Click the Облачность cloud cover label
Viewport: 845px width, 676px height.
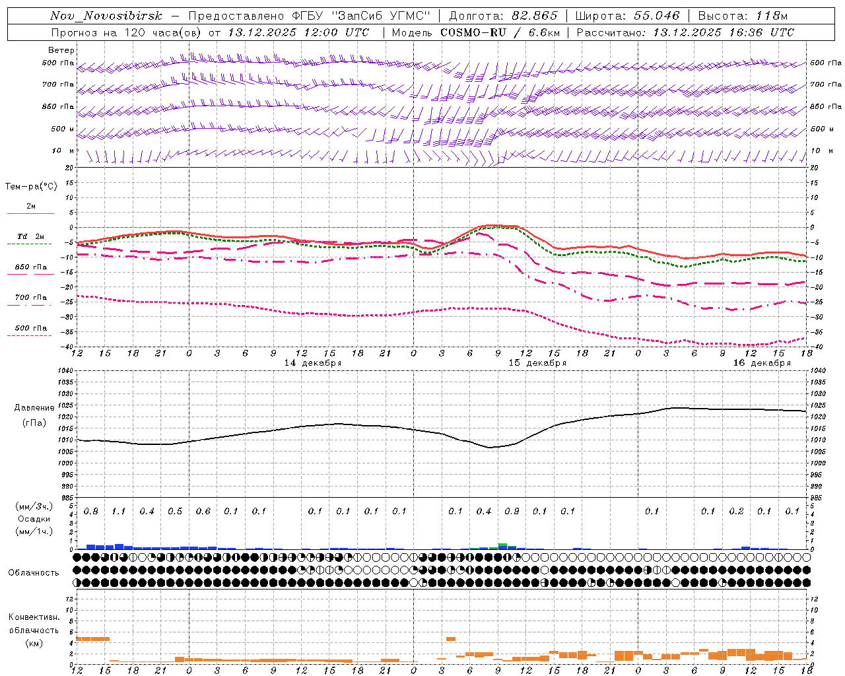(34, 572)
